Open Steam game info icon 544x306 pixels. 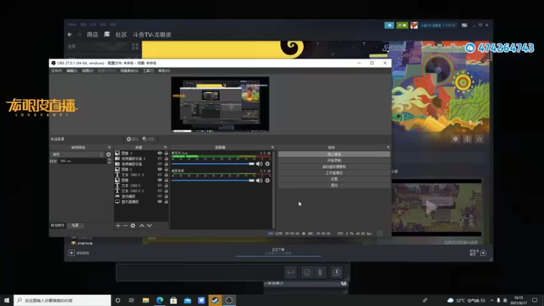467,139
